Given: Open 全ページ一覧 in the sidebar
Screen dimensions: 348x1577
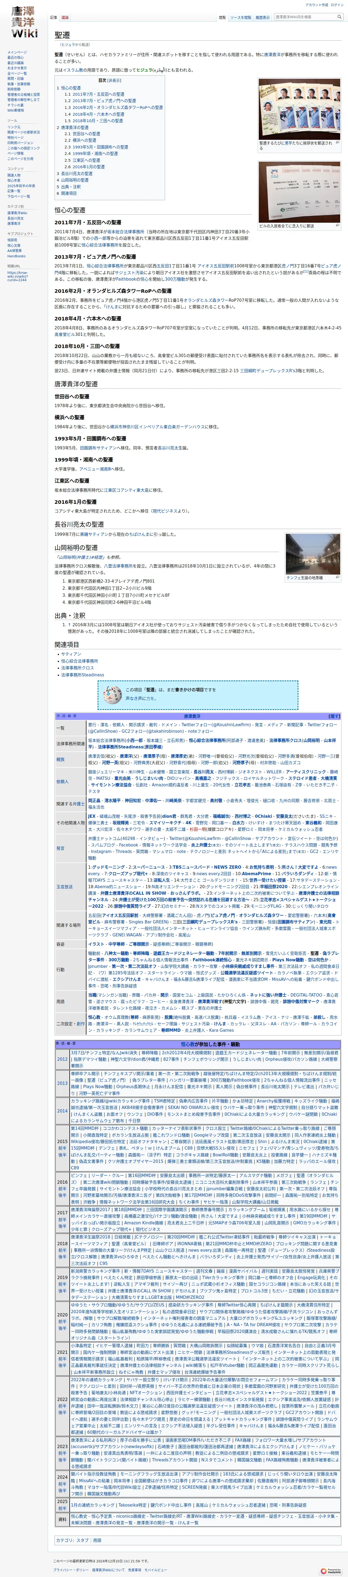Looking at the screenshot, I should coord(17,73).
